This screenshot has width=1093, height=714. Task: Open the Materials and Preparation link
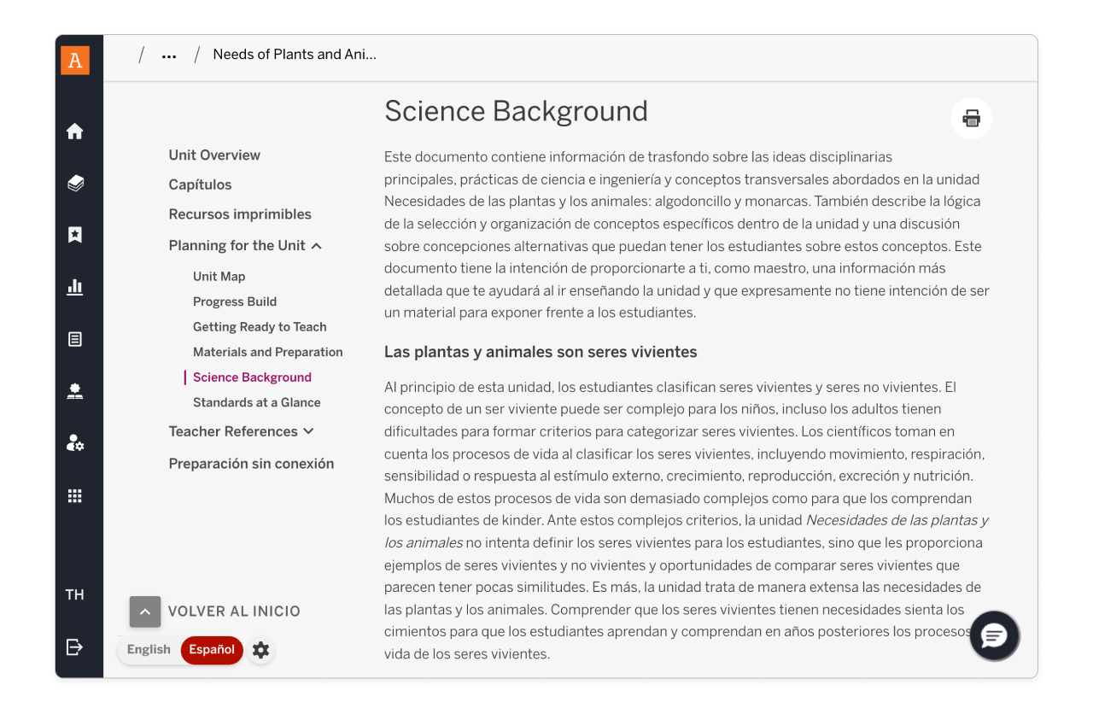coord(267,353)
